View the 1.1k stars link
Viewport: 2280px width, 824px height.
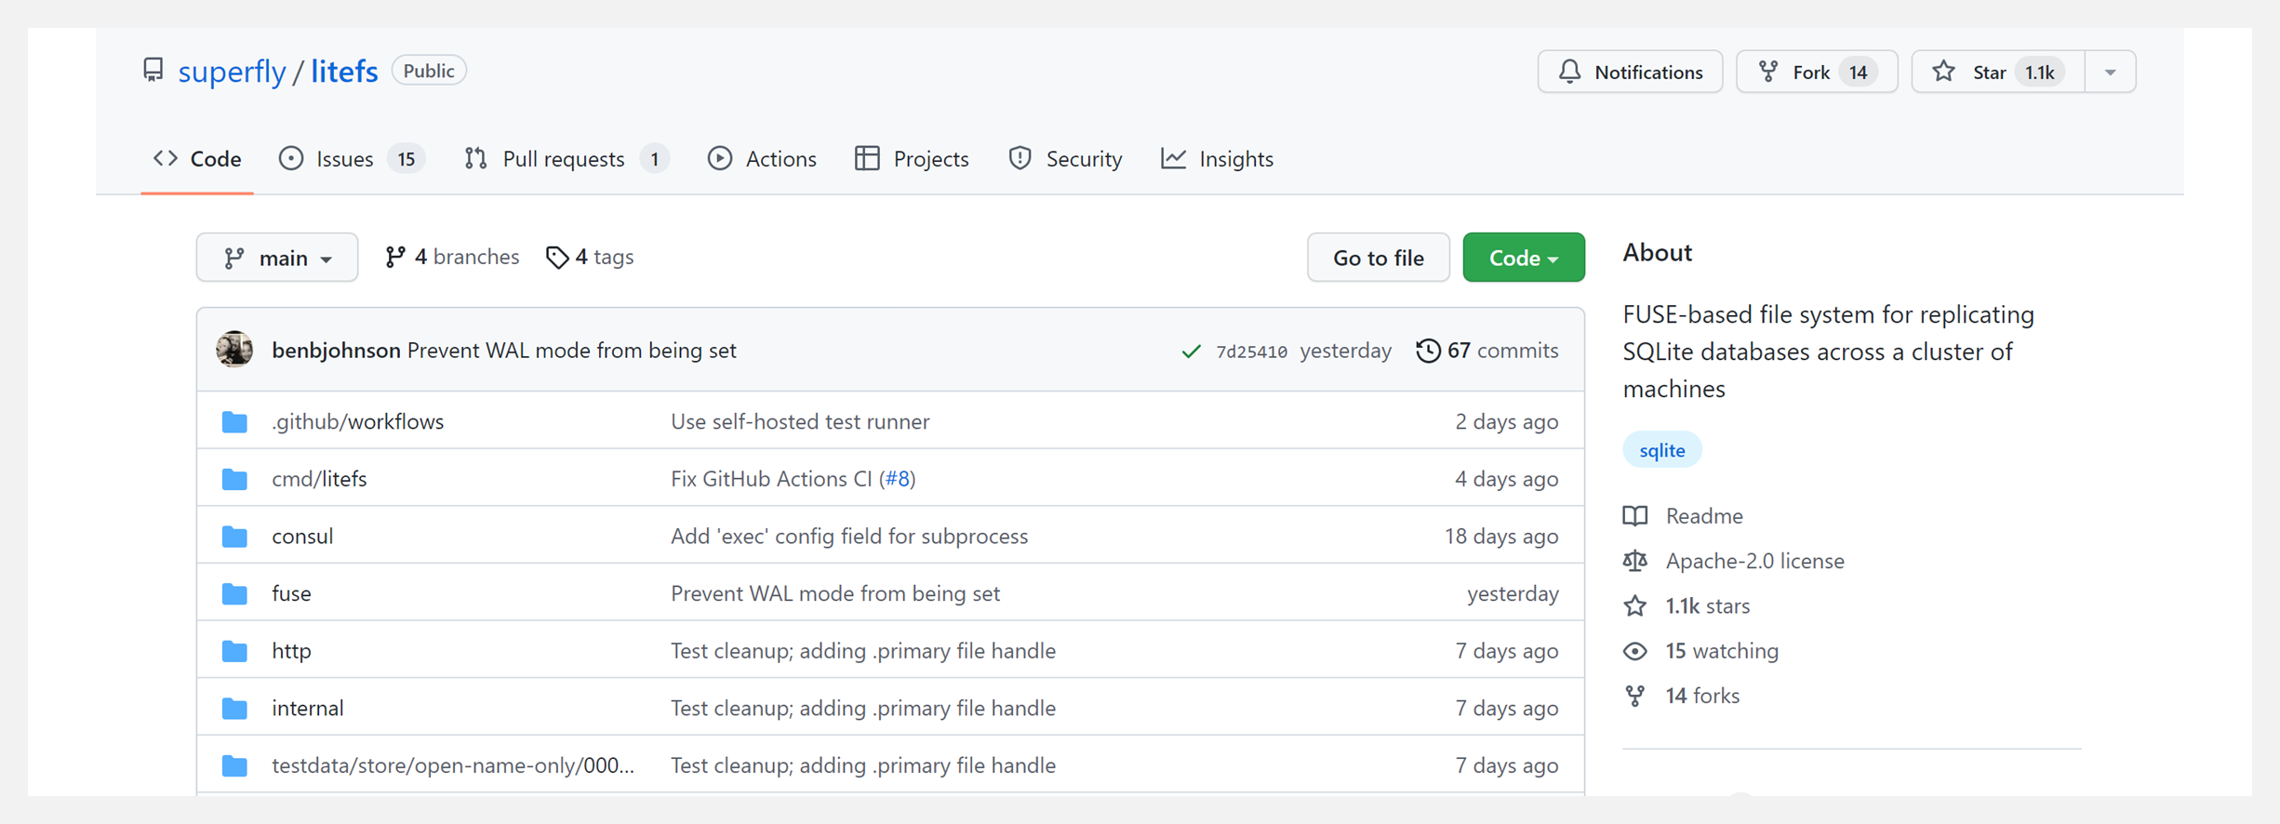pyautogui.click(x=1707, y=606)
